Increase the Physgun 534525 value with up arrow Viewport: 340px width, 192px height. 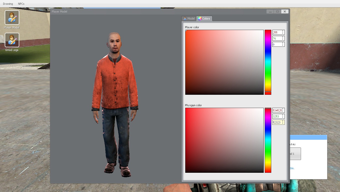(283, 109)
